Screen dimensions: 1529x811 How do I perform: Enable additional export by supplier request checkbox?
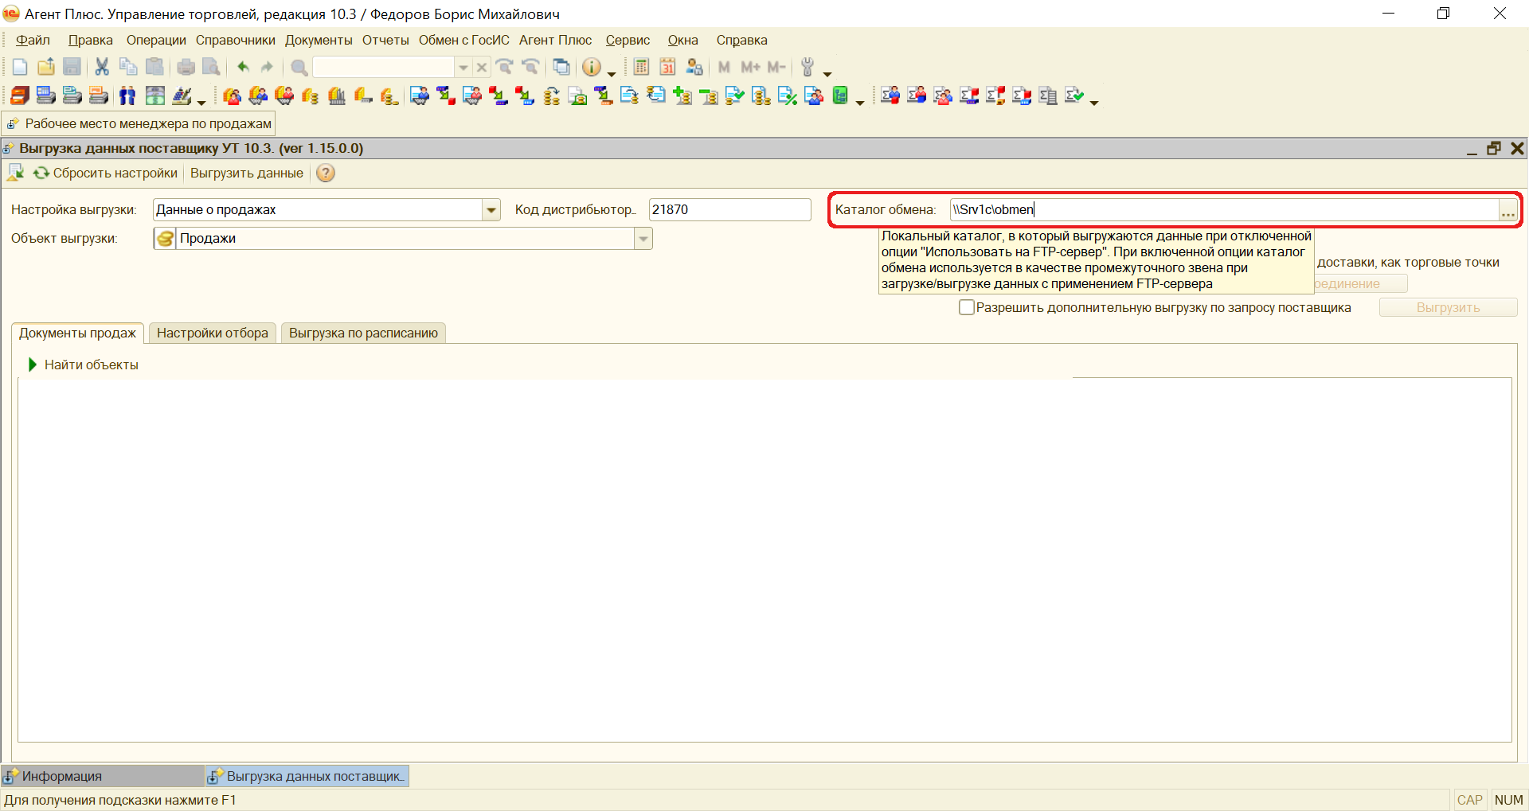tap(967, 308)
